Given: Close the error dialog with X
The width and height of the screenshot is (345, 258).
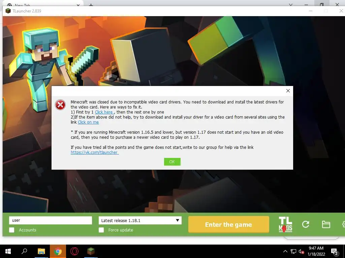Looking at the screenshot, I should point(288,91).
